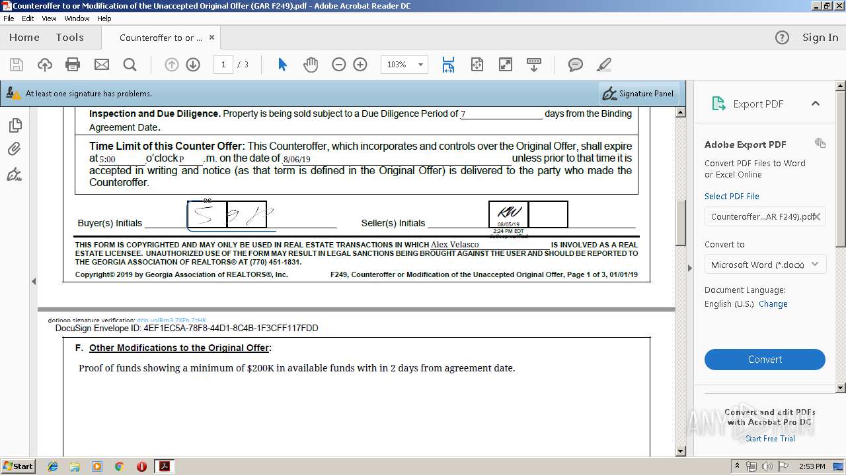This screenshot has height=475, width=846.
Task: Click Fit one full page icon
Action: coord(477,65)
